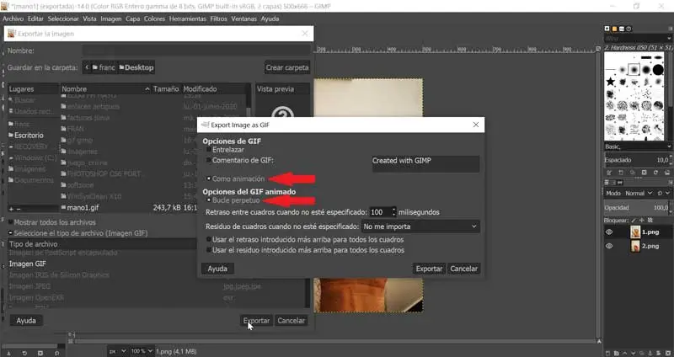Click the add mask icon in layers panel
674x357 pixels.
(x=658, y=353)
